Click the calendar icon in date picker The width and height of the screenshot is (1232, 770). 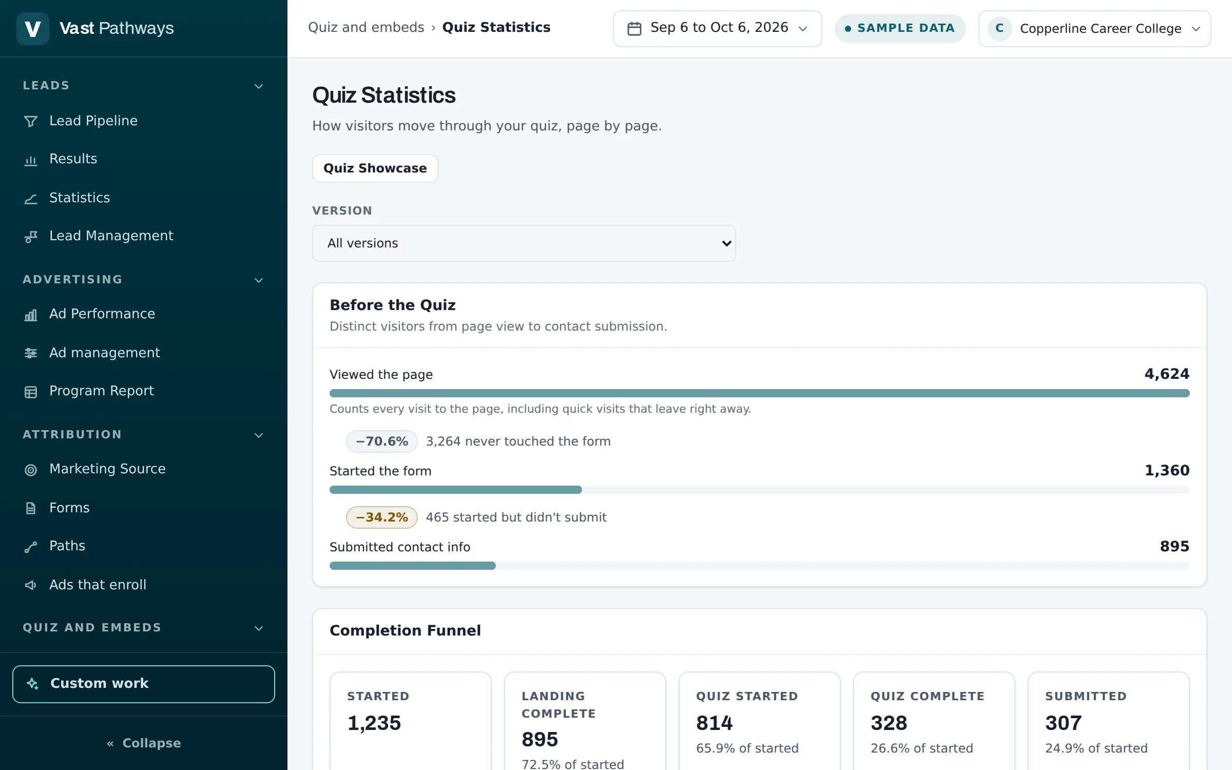coord(634,29)
